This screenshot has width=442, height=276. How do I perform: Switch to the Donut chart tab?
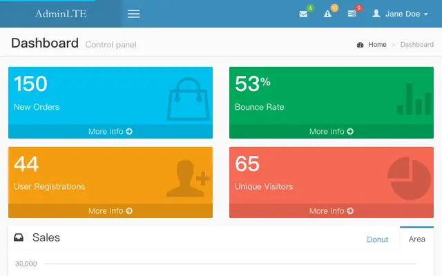click(x=377, y=239)
